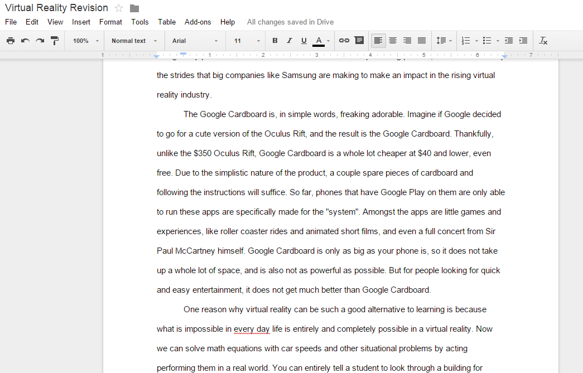Open the Normal text styles dropdown
Image resolution: width=583 pixels, height=373 pixels.
point(134,41)
